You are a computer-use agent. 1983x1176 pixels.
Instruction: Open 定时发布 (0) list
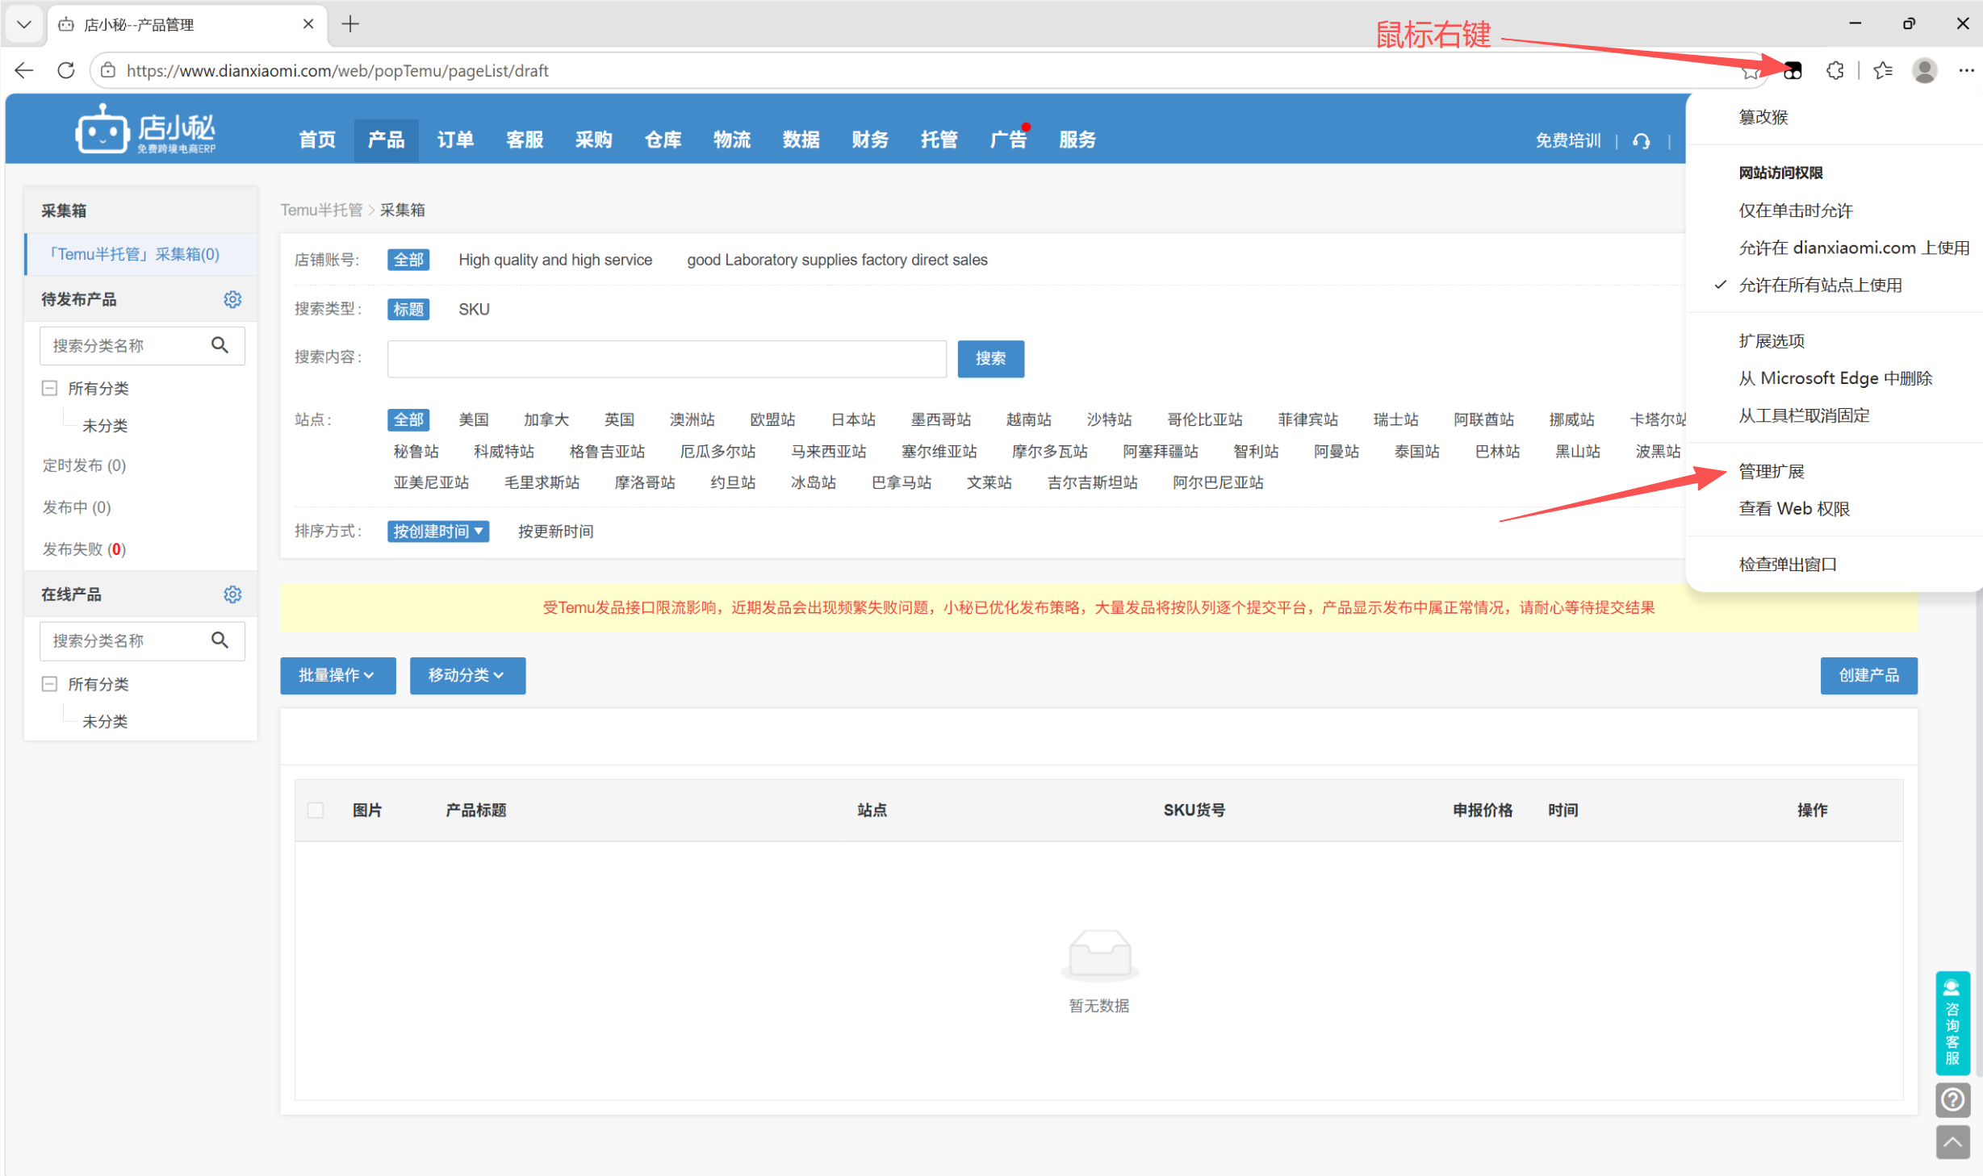tap(84, 465)
